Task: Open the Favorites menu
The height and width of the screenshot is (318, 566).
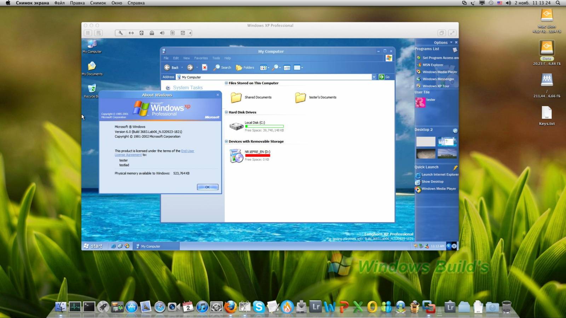Action: [201, 58]
